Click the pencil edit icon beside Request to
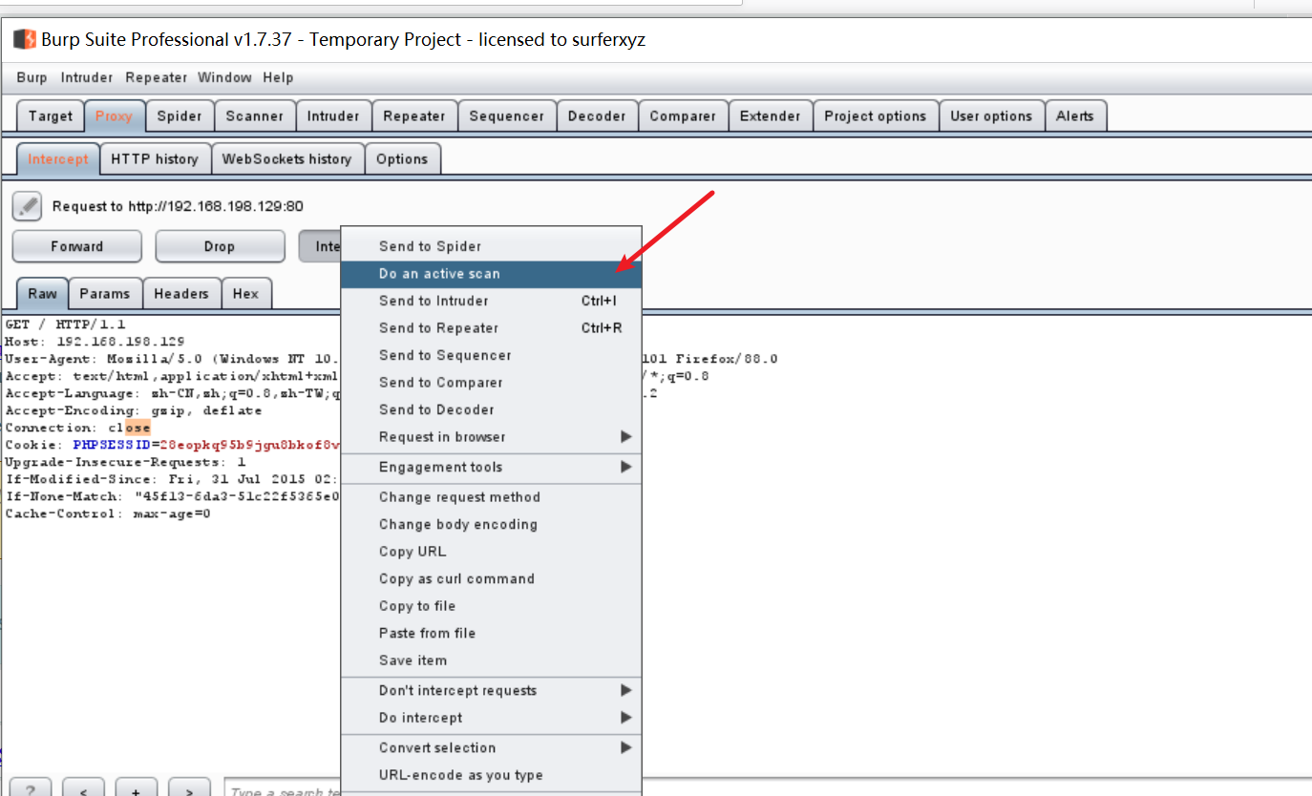This screenshot has height=796, width=1312. point(27,206)
